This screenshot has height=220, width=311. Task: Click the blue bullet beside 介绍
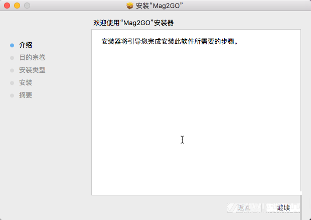(x=12, y=45)
